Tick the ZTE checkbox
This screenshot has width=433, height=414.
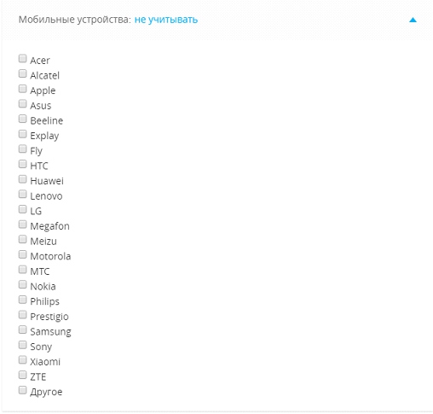(22, 376)
